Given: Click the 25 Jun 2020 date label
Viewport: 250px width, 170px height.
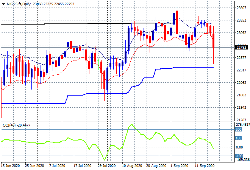Looking at the screenshot, I should [x=34, y=166].
